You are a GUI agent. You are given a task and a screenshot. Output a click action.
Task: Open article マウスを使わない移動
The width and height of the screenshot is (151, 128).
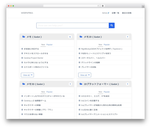point(33,114)
